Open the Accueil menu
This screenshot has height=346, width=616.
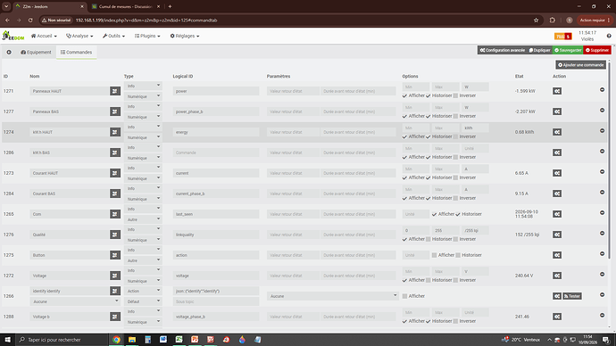click(x=44, y=36)
